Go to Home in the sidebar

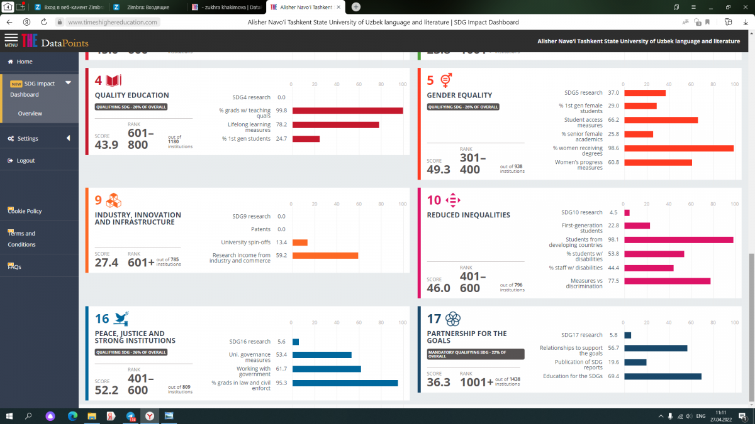tap(25, 62)
